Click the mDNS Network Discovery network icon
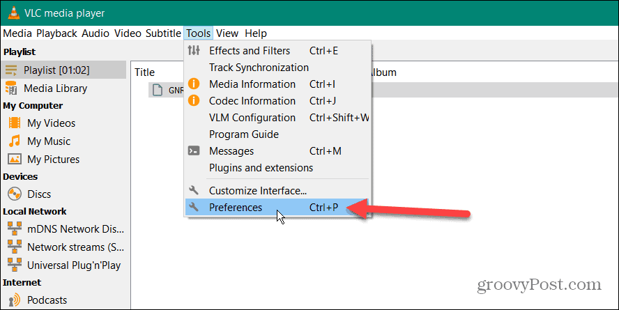The height and width of the screenshot is (310, 619). 15,228
